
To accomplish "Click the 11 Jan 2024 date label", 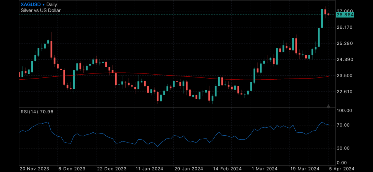I will pos(150,169).
